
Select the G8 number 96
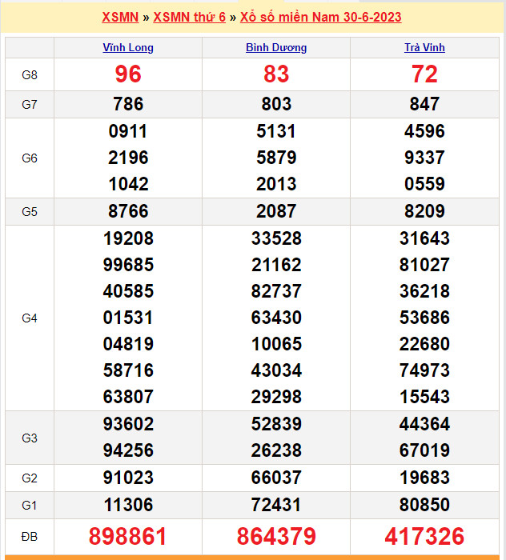128,74
